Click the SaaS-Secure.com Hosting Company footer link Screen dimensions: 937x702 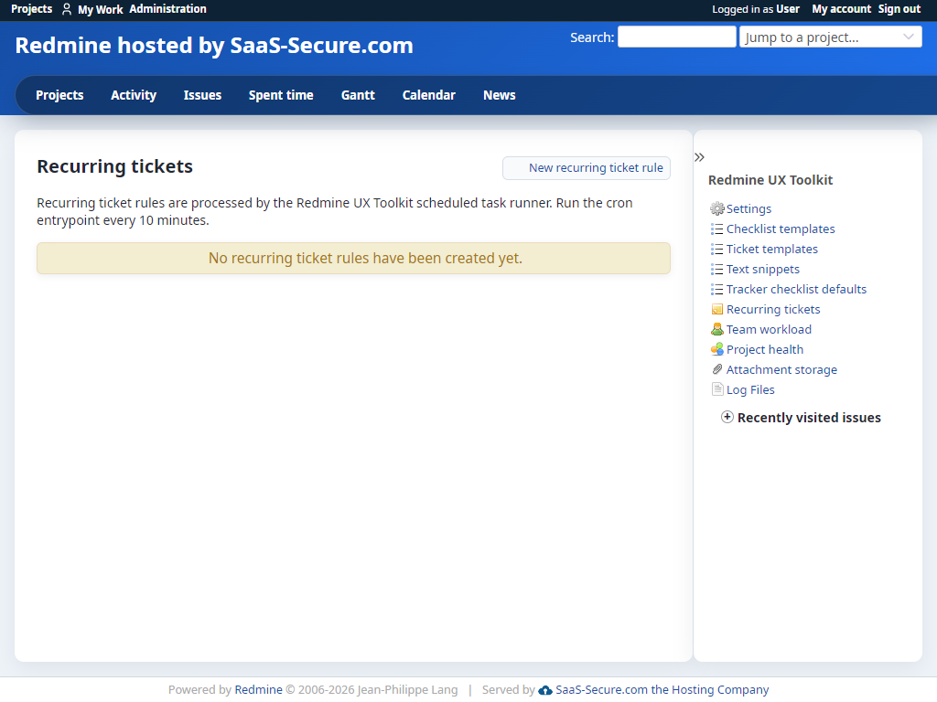coord(662,690)
